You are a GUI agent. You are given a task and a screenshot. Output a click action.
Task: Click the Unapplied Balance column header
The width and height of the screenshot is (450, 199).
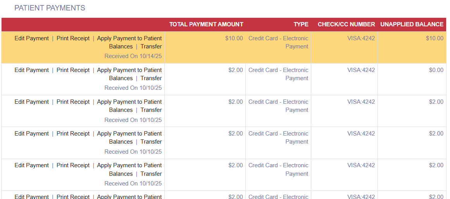pyautogui.click(x=412, y=24)
